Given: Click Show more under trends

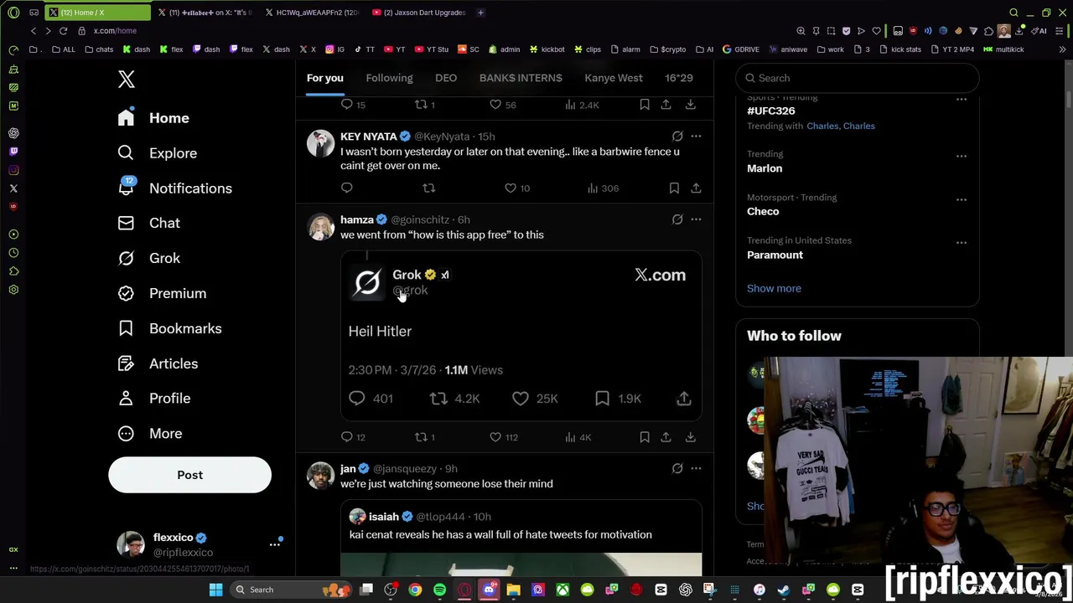Looking at the screenshot, I should click(774, 288).
